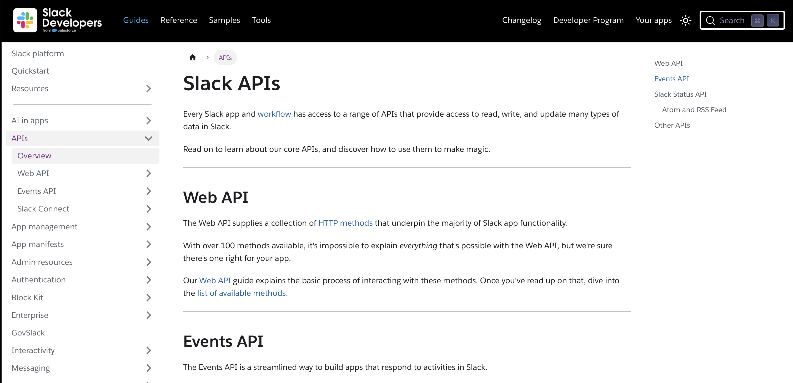Collapse the APIs sidebar section chevron
Screen dimensions: 793x383
click(x=149, y=138)
